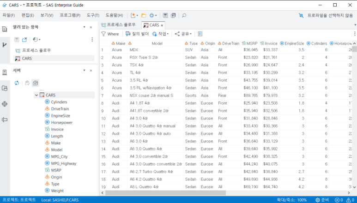Open the 파일(F) menu
This screenshot has height=203, width=357.
click(9, 15)
